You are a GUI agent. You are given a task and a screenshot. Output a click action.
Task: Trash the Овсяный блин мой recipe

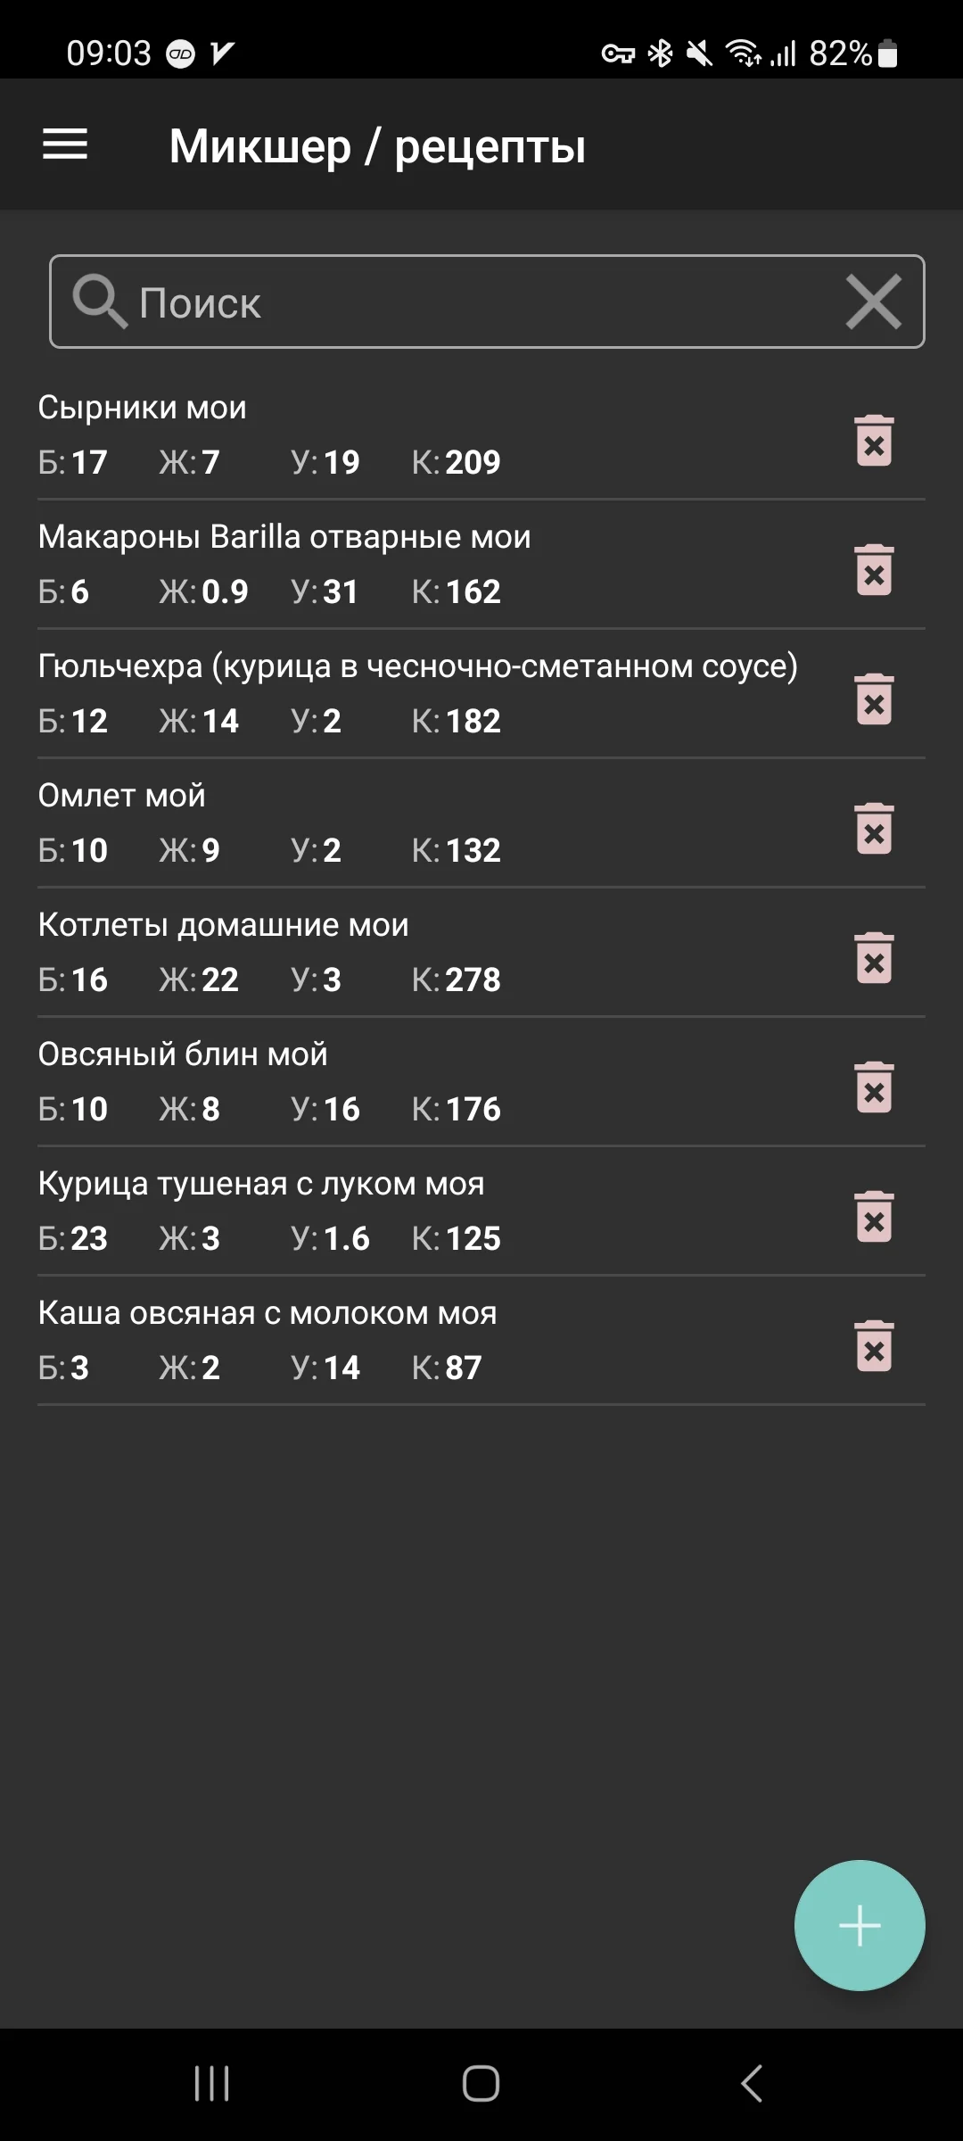874,1087
